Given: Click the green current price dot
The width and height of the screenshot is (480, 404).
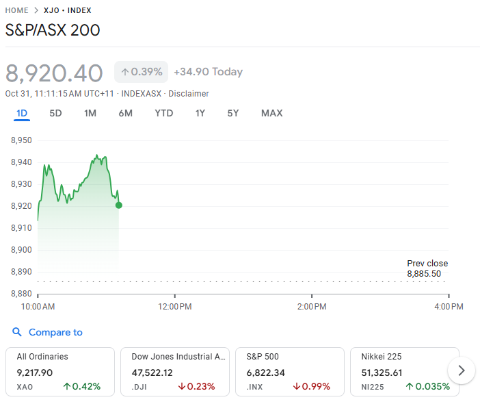Looking at the screenshot, I should pos(119,205).
